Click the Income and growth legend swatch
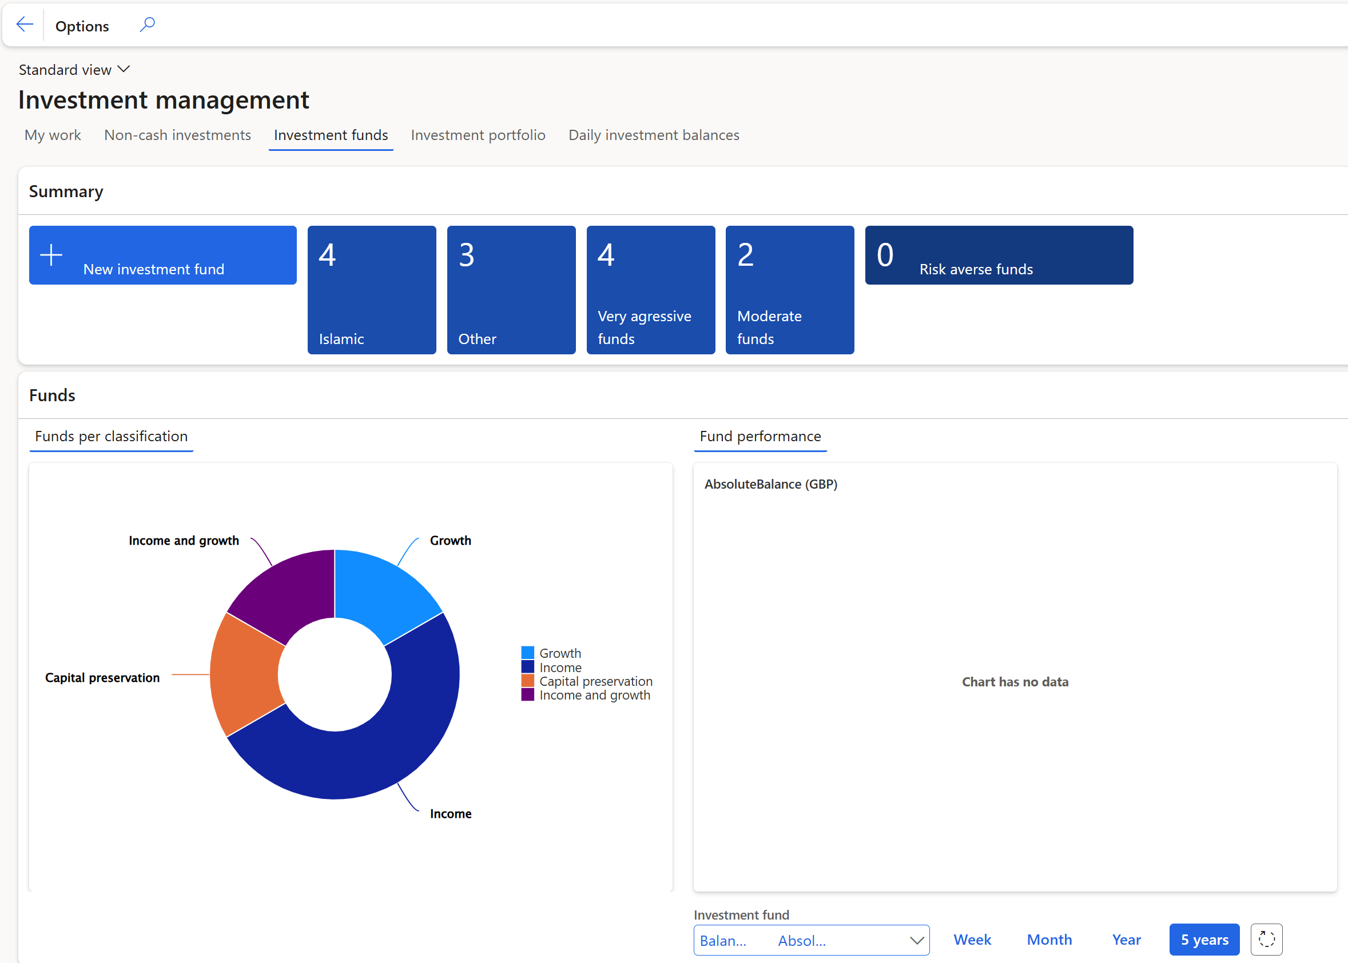Viewport: 1348px width, 963px height. (x=527, y=694)
